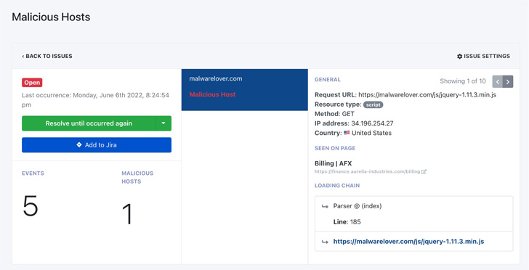Click the Add to Jira button
529x270 pixels.
pos(97,145)
